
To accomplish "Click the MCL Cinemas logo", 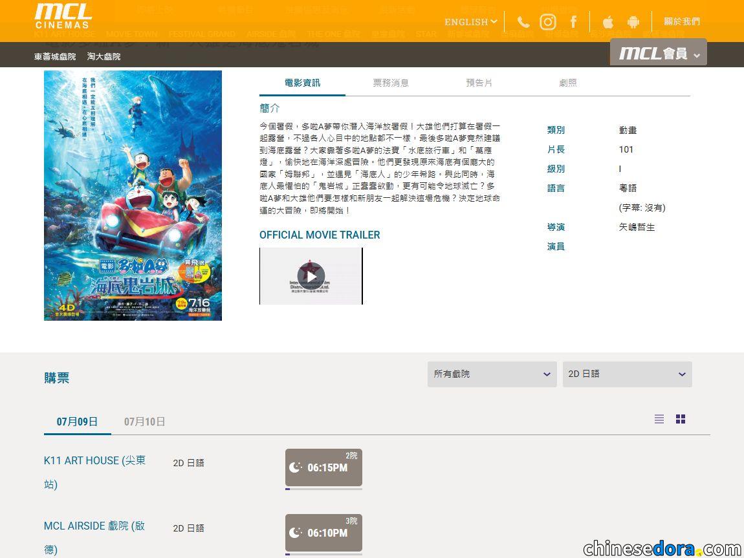I will [x=63, y=17].
